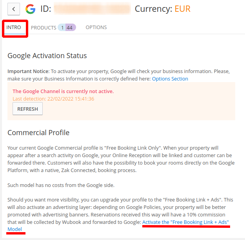Click the Important Notice bold label
The height and width of the screenshot is (240, 245).
tap(29, 71)
